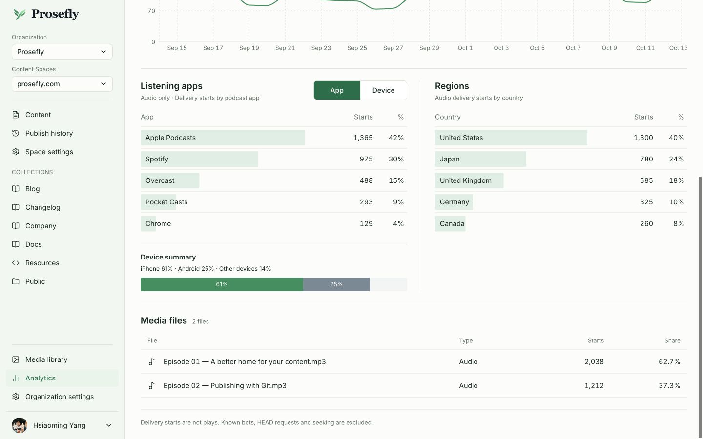The width and height of the screenshot is (703, 439).
Task: Click Hsiaoming Yang's avatar picture
Action: (20, 425)
